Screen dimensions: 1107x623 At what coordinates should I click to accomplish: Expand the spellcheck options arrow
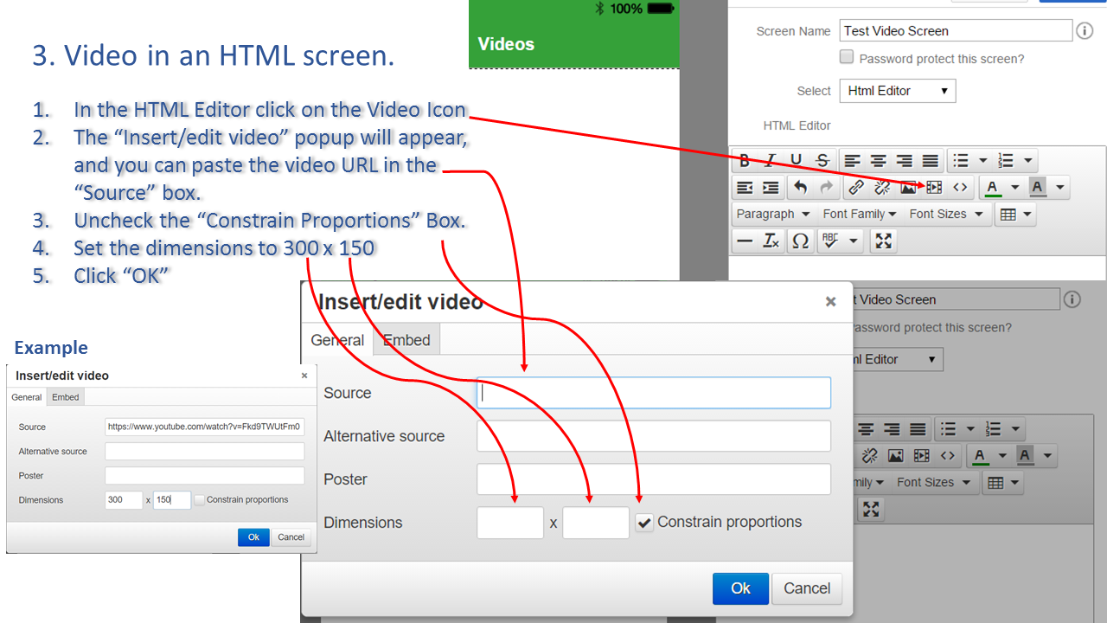(854, 241)
